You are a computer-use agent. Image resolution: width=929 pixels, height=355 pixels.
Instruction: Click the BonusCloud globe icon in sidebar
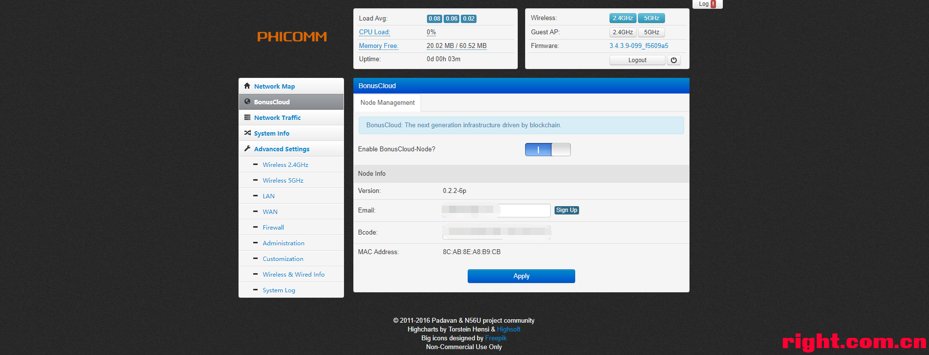coord(247,101)
